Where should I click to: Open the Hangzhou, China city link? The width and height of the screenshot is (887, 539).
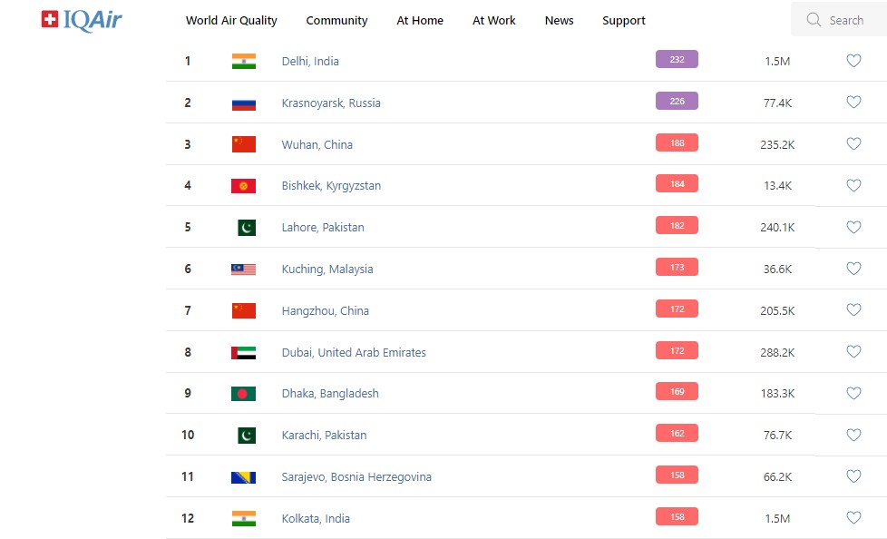point(326,310)
